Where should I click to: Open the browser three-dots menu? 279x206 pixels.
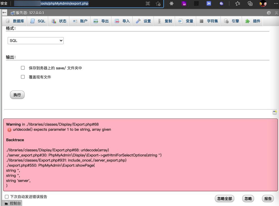[x=276, y=3]
